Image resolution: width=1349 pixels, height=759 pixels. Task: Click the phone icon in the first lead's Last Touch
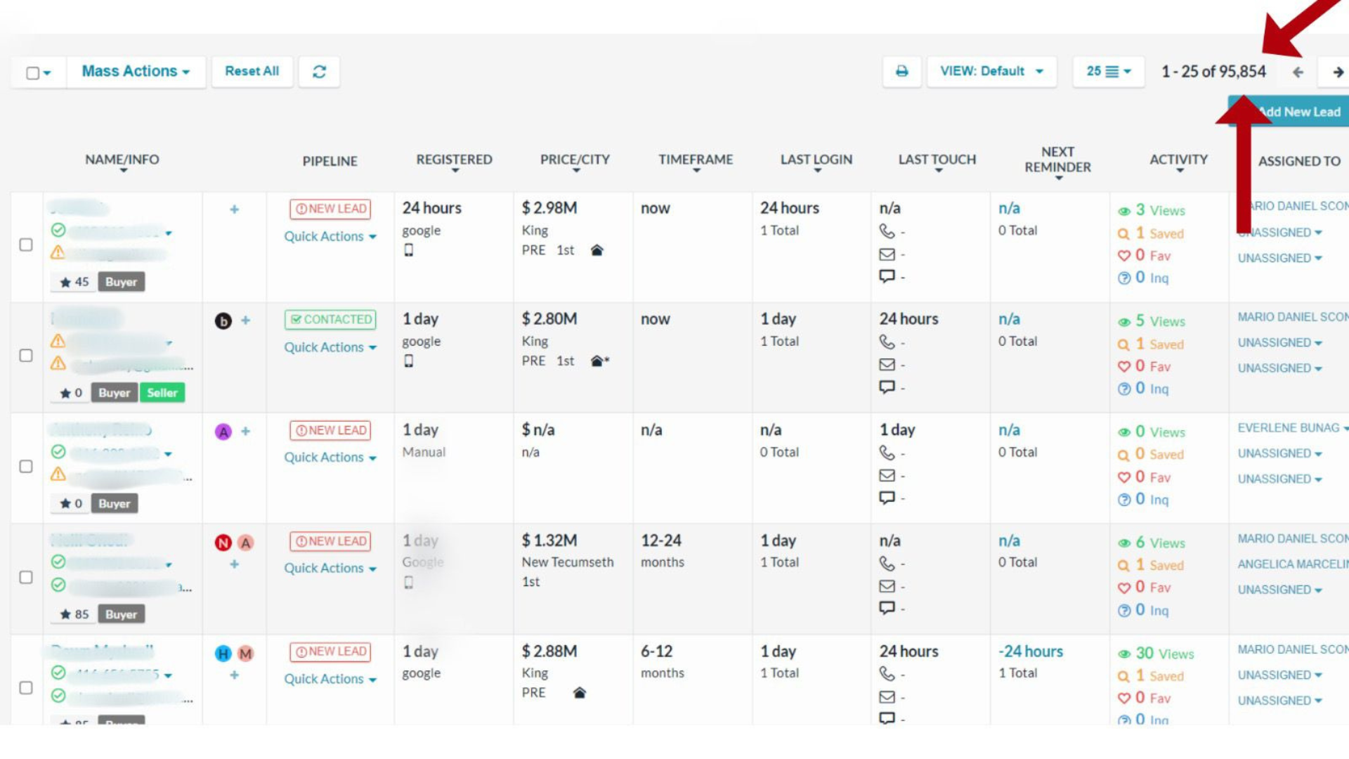tap(887, 231)
